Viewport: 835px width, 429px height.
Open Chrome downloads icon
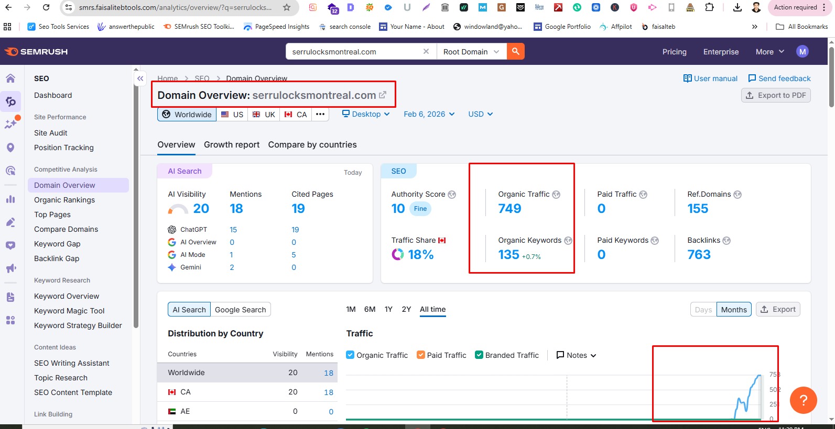point(737,7)
